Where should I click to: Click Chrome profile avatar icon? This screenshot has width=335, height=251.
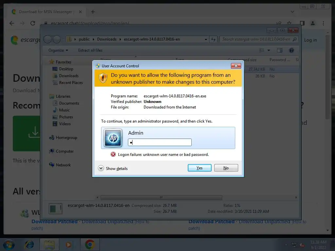click(312, 23)
